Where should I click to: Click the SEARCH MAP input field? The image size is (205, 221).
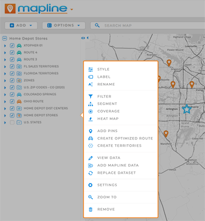pyautogui.click(x=148, y=26)
